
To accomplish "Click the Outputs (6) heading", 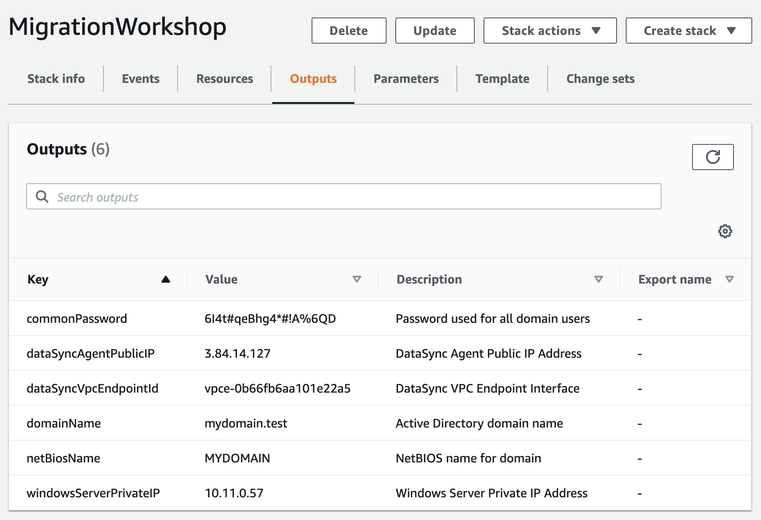I will pyautogui.click(x=69, y=149).
